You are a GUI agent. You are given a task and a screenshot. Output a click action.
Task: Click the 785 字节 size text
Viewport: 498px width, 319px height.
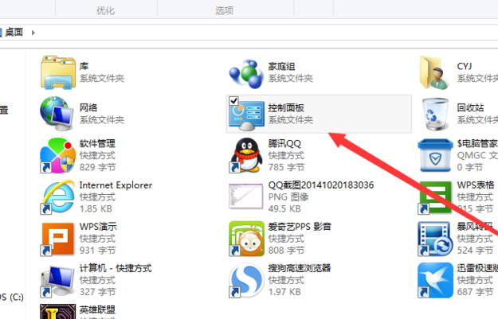(x=287, y=167)
